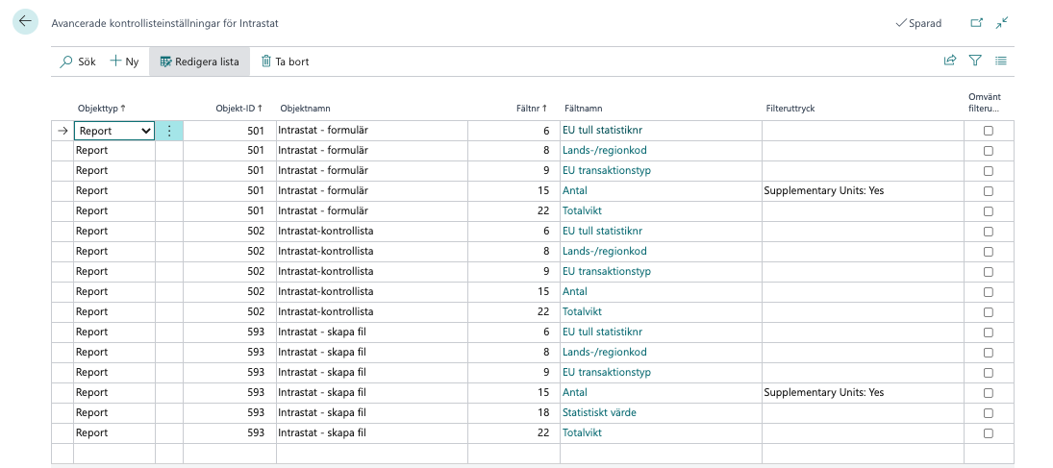The image size is (1053, 468).
Task: Select Redigera lista in the action bar
Action: point(199,62)
